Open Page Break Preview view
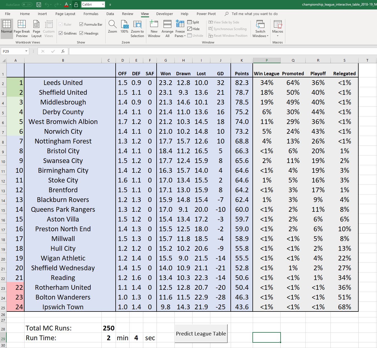This screenshot has width=377, height=348. tap(22, 29)
